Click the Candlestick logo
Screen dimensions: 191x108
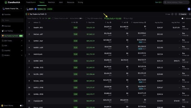tap(12, 2)
